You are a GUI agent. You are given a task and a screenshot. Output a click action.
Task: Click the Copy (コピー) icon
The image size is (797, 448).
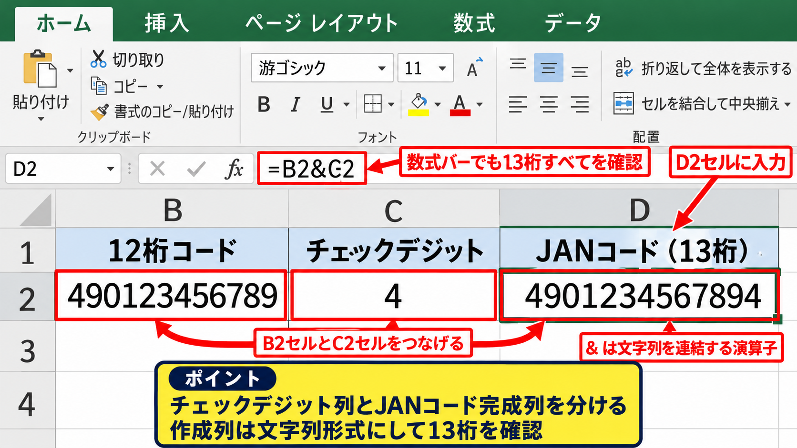pos(99,86)
